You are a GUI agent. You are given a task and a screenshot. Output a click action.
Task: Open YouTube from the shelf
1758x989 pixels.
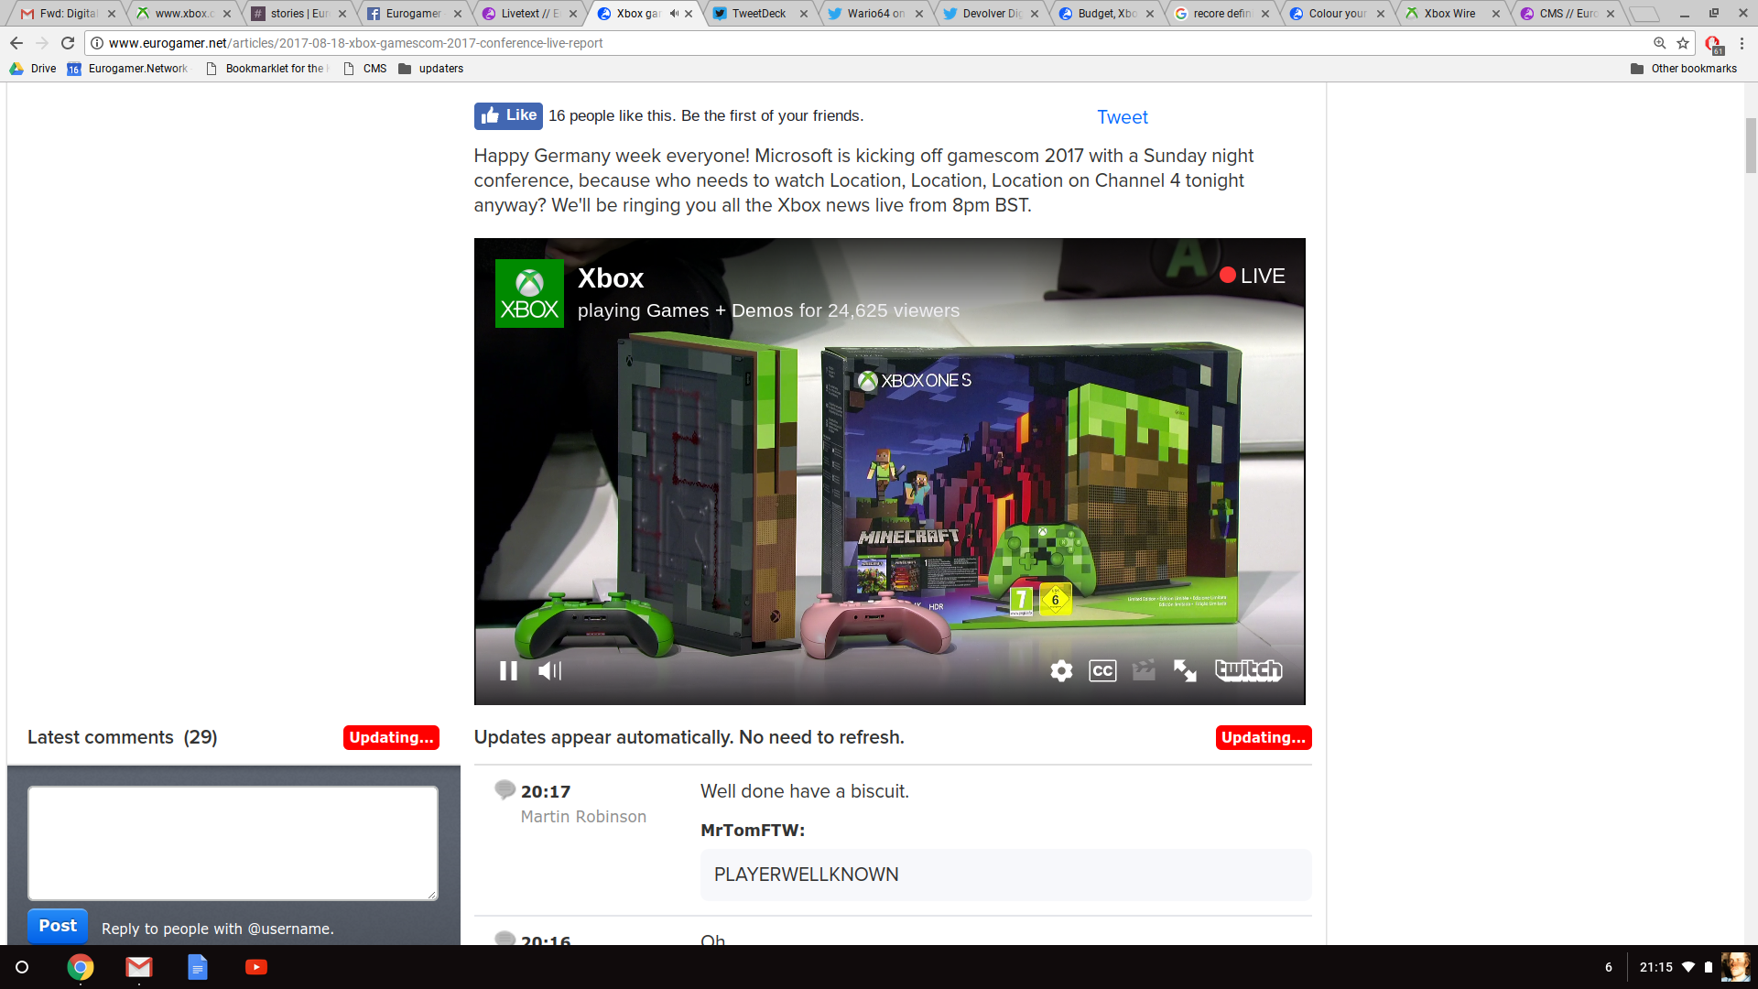(x=256, y=967)
